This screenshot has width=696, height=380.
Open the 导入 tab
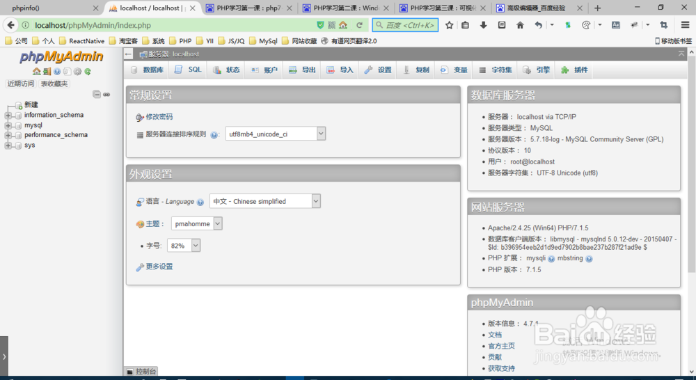pyautogui.click(x=340, y=70)
